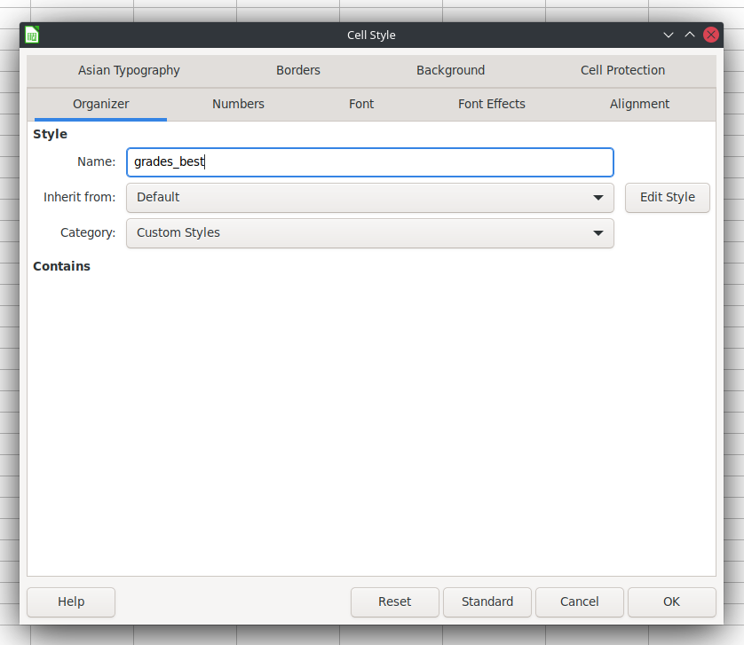The image size is (744, 645).
Task: Click the Cell Style title text
Action: 371,35
